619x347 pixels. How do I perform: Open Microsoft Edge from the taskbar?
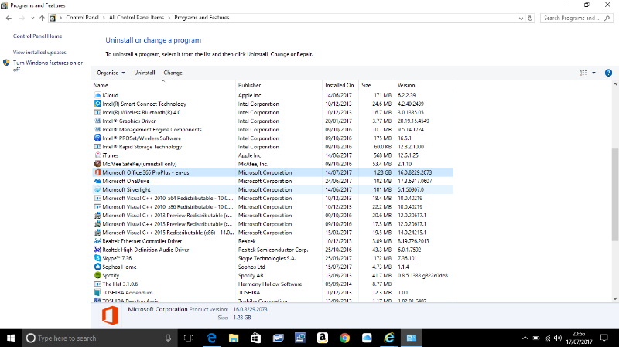click(211, 338)
